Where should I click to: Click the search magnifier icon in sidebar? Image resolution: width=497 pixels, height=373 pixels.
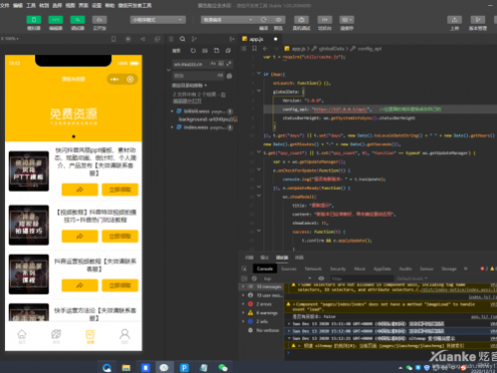[182, 39]
